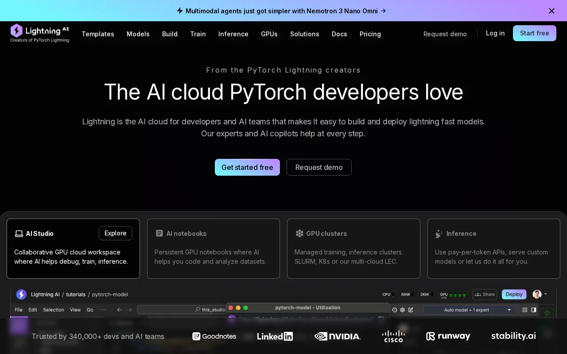The width and height of the screenshot is (567, 354).
Task: Click Explore on AI Studio card
Action: pyautogui.click(x=116, y=233)
